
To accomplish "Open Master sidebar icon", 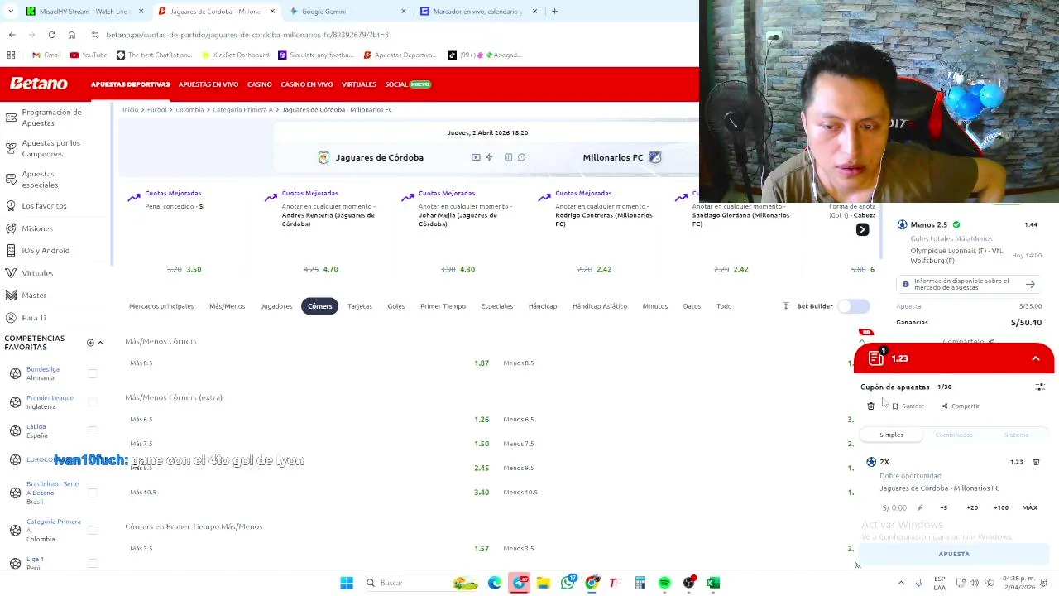I will coord(11,295).
